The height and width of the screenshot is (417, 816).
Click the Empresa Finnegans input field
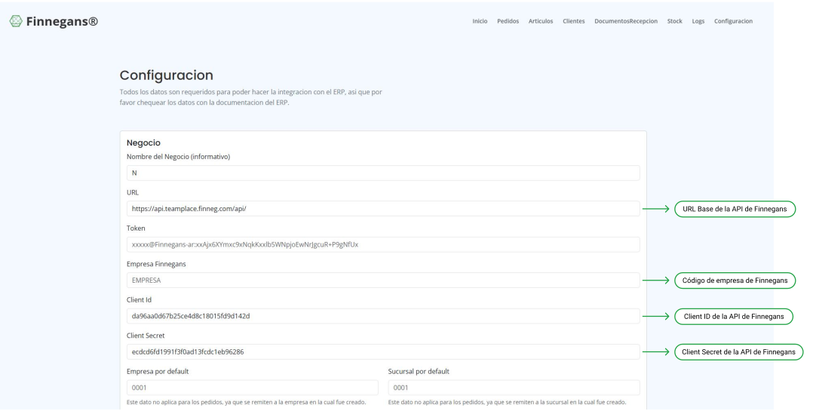tap(383, 281)
